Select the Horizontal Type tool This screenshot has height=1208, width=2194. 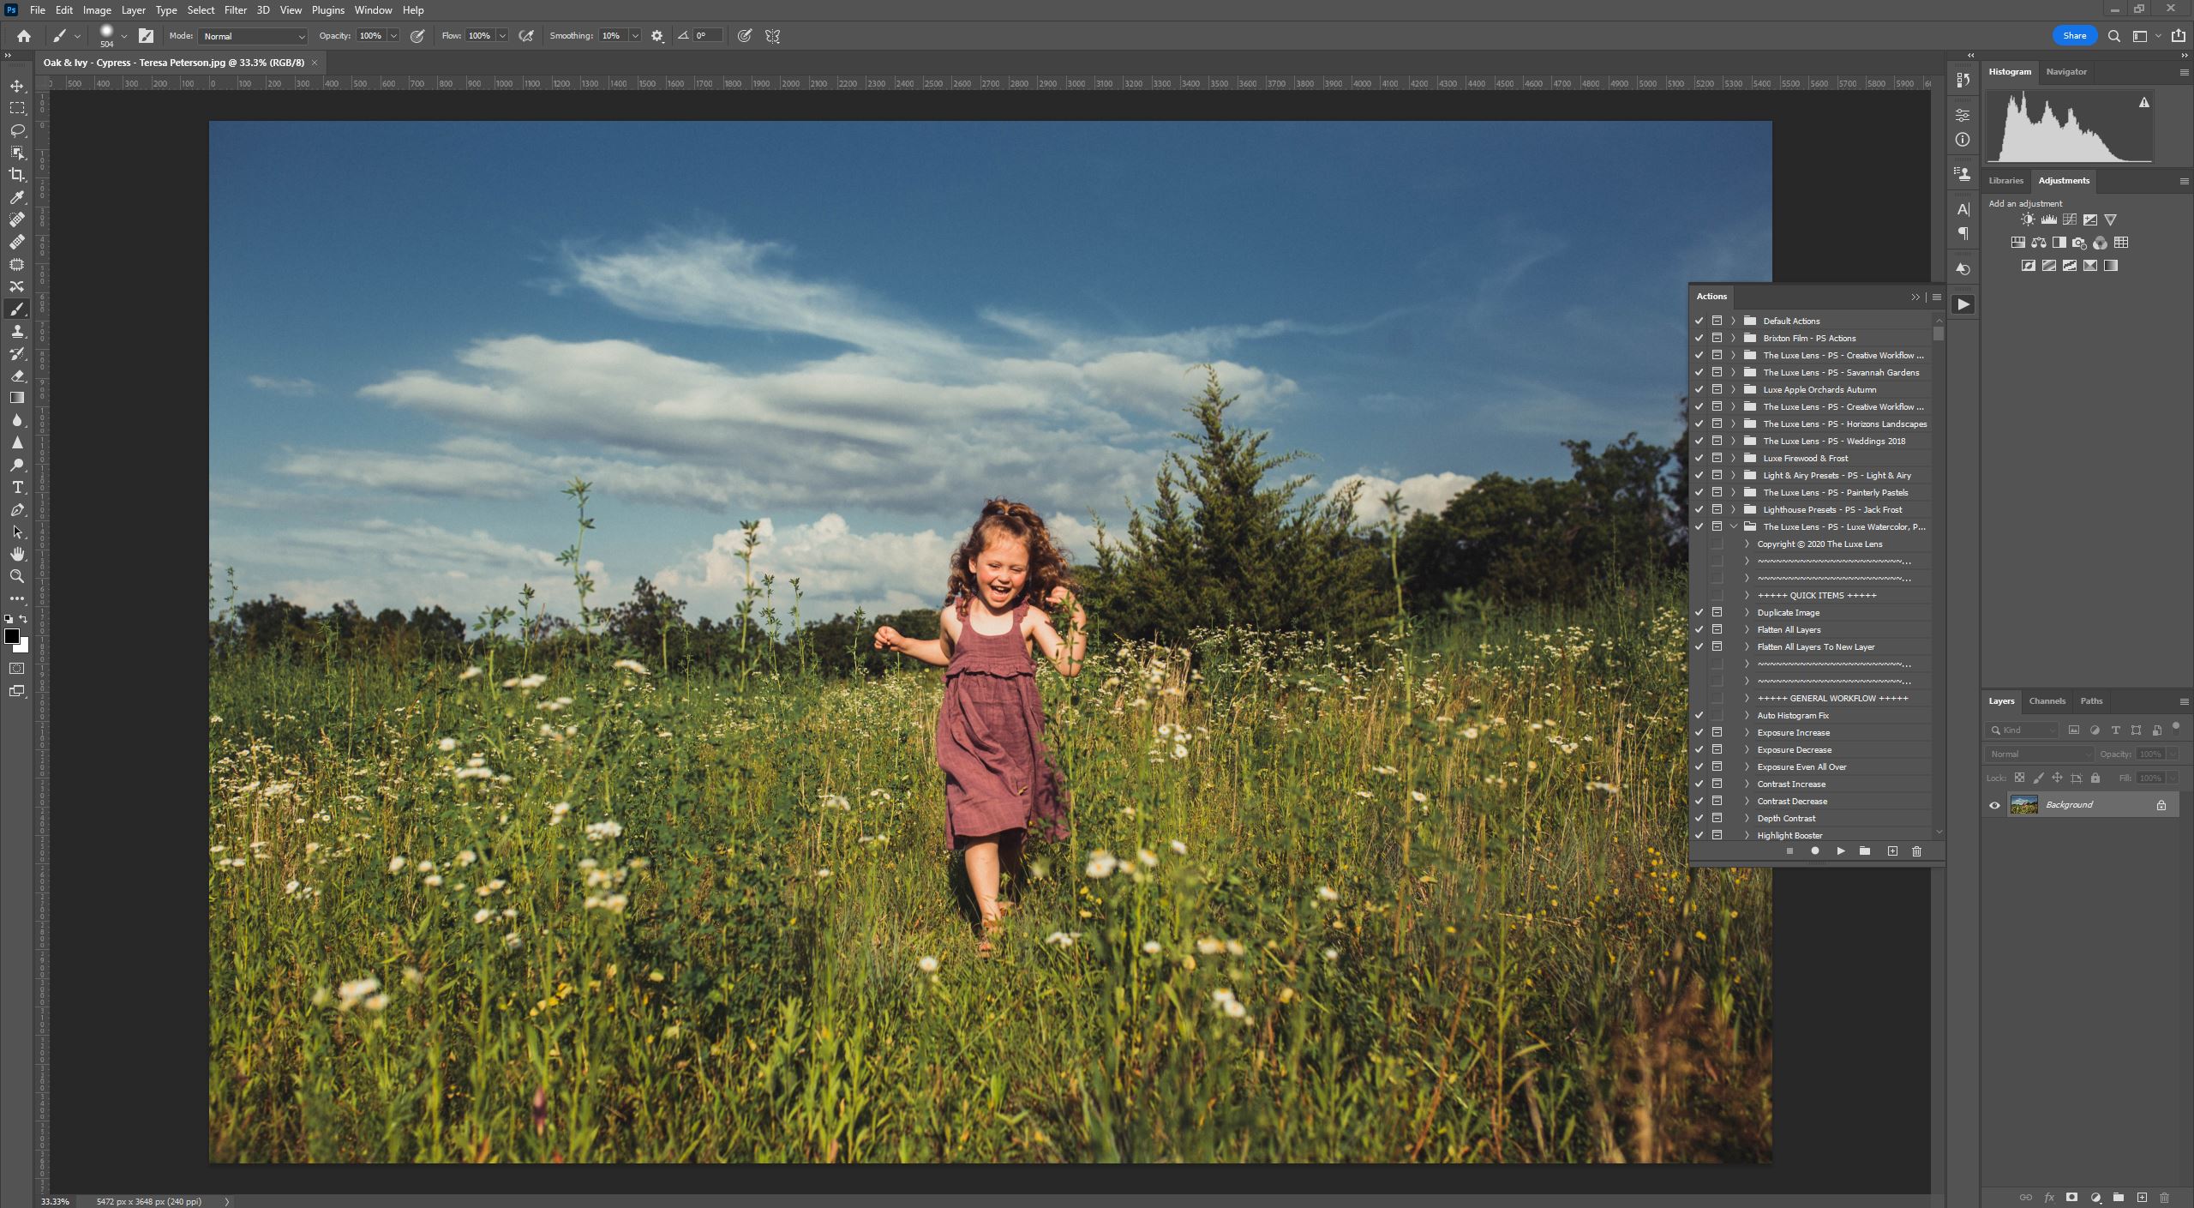(x=17, y=487)
